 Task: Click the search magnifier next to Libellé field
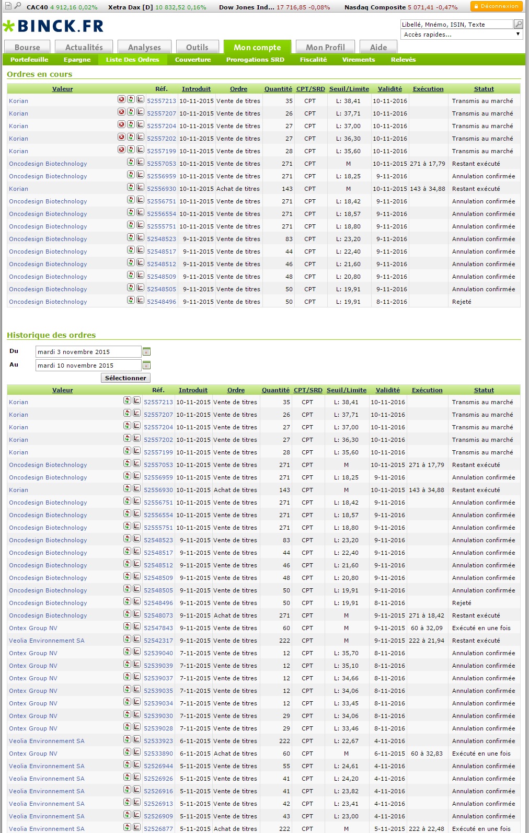click(518, 24)
